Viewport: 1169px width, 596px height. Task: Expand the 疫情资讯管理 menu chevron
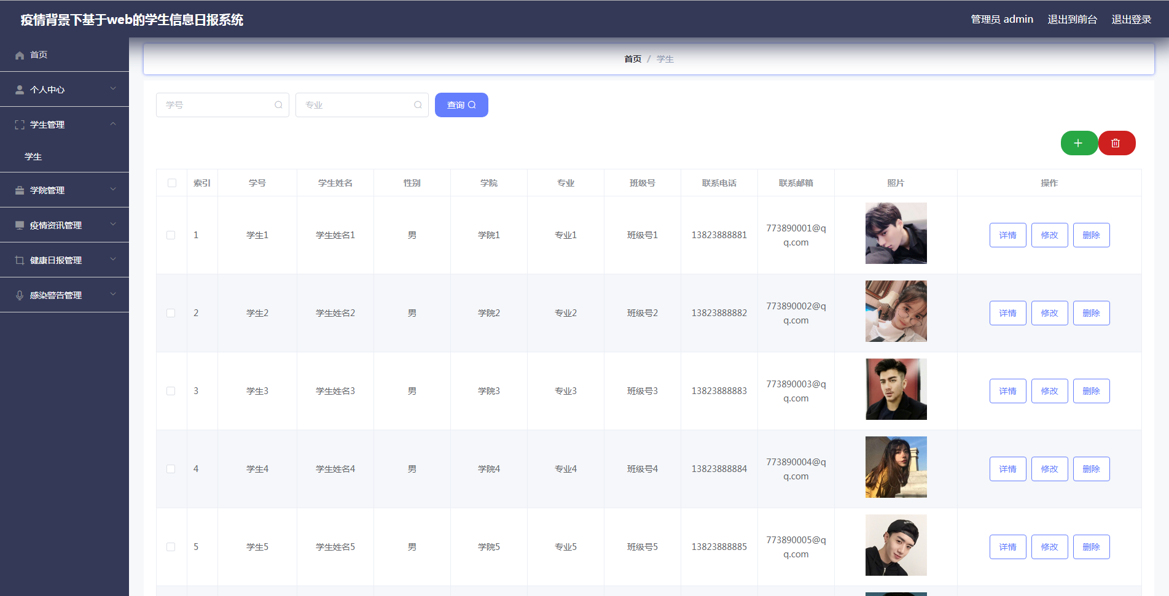(x=113, y=224)
